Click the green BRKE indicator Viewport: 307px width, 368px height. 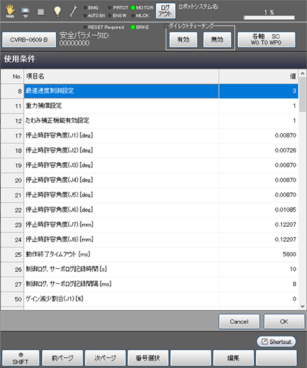pyautogui.click(x=133, y=27)
